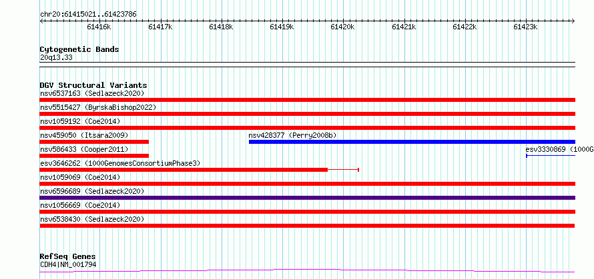Open nsv1056669 (Coe2014) variant label
The width and height of the screenshot is (594, 279).
(80, 205)
